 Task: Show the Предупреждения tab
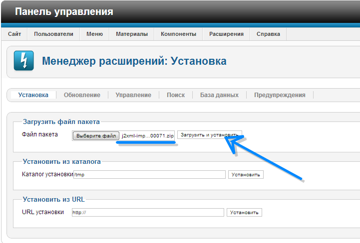(x=280, y=95)
